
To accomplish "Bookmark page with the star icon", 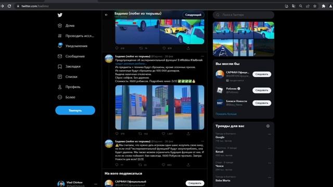I will click(x=315, y=6).
